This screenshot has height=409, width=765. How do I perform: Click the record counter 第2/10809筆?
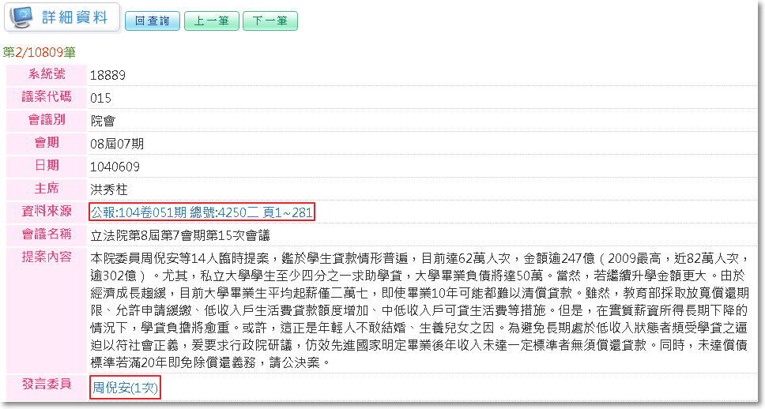coord(40,52)
